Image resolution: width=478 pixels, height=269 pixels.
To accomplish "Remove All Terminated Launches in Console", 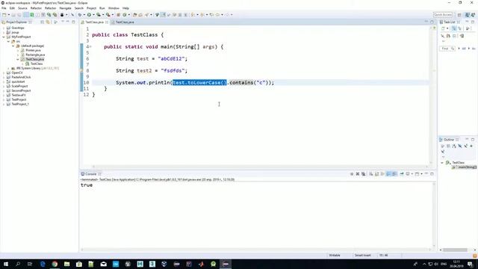I will [364, 174].
